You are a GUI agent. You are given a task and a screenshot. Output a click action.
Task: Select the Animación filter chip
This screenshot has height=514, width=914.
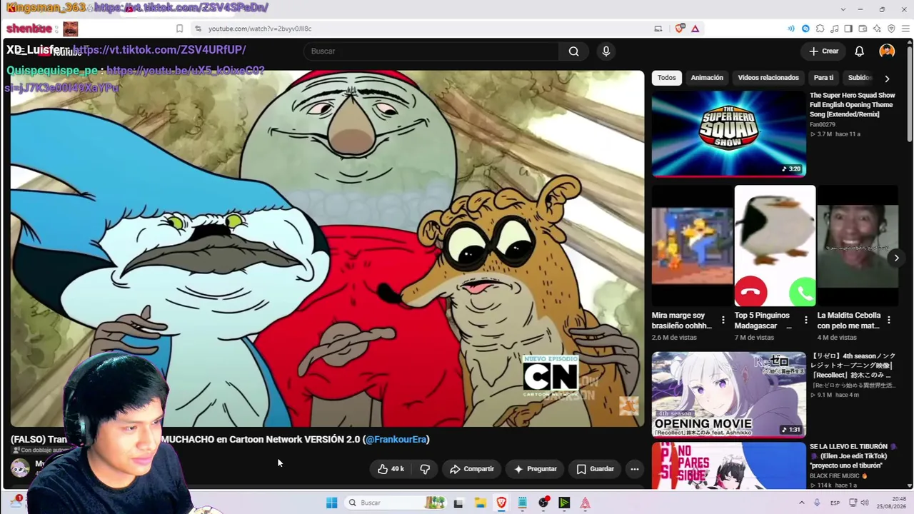[707, 78]
